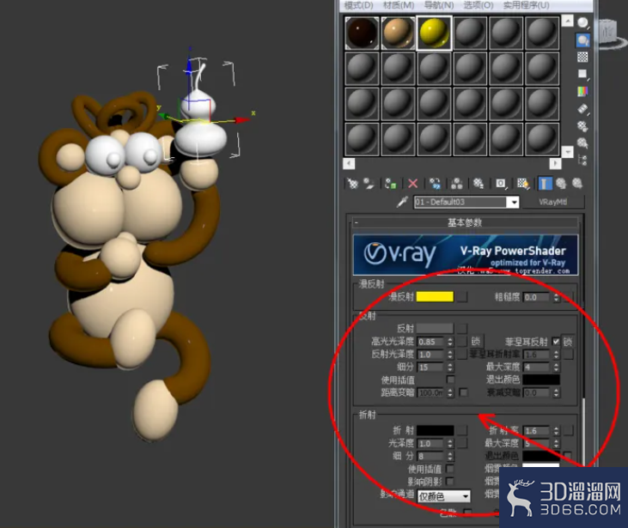Enable the 影响阴影 checkbox
Image resolution: width=628 pixels, height=528 pixels.
[450, 481]
